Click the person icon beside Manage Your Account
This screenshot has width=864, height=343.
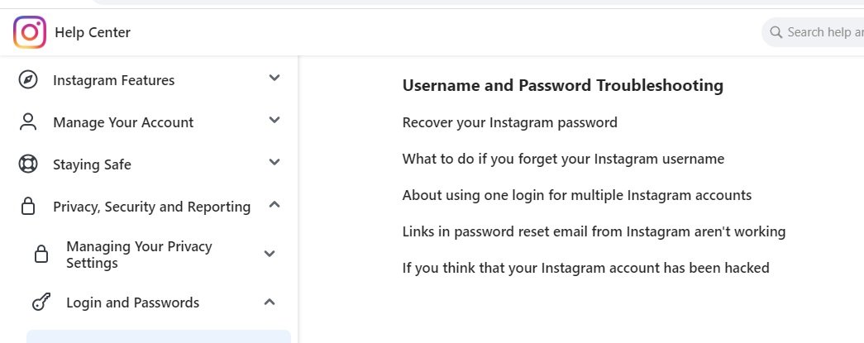(x=28, y=122)
